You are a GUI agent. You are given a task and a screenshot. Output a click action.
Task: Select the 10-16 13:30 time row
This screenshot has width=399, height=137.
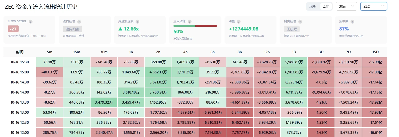pyautogui.click(x=195, y=102)
